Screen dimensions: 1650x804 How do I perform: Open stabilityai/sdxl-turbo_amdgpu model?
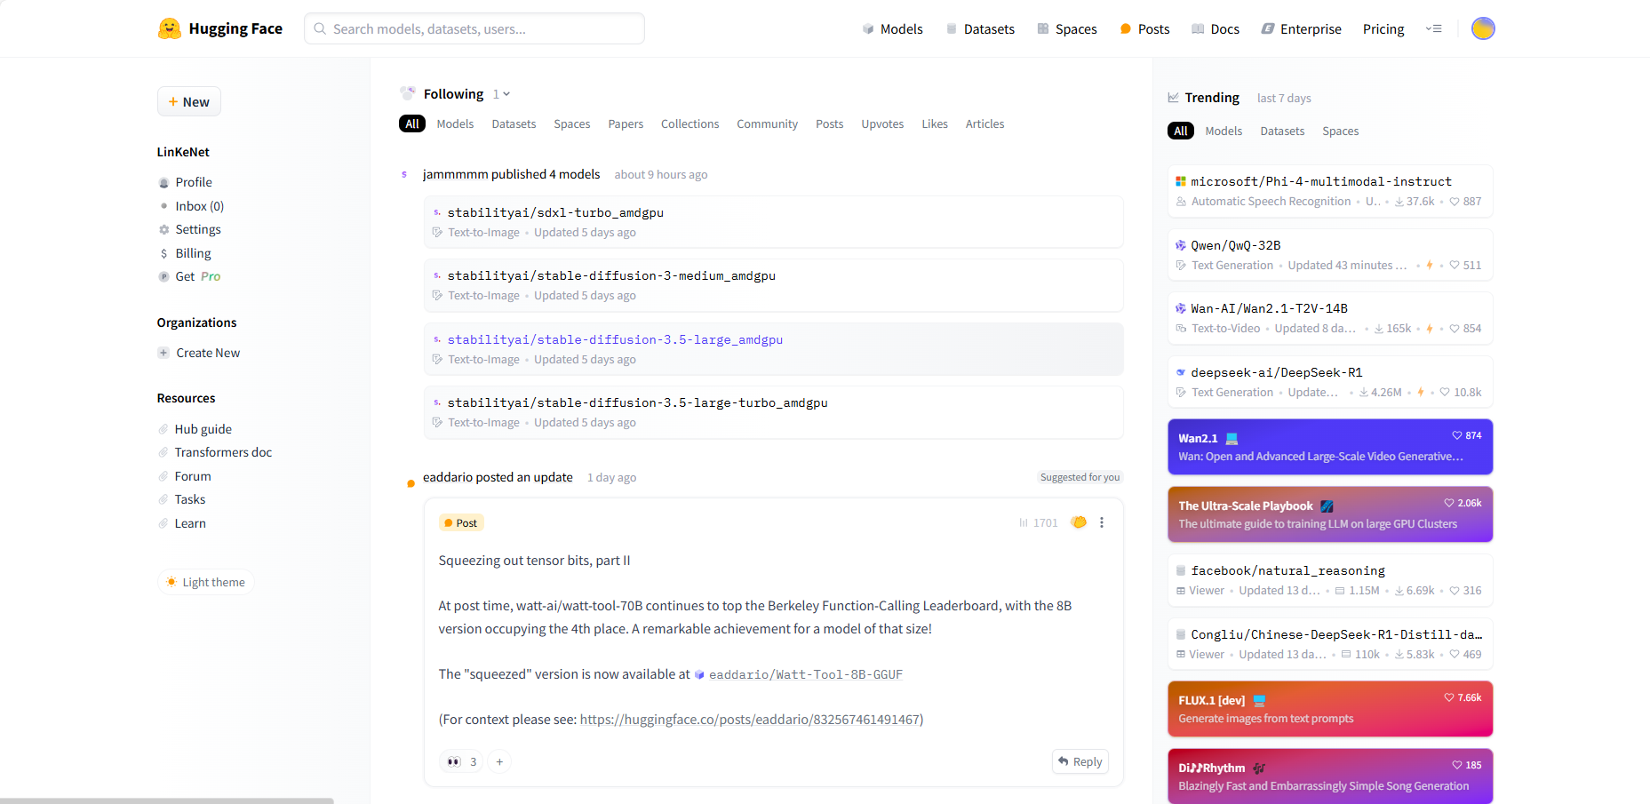coord(773,222)
